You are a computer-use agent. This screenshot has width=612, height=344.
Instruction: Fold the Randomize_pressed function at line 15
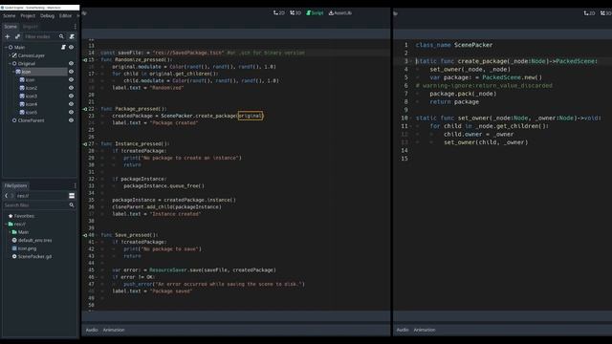(x=98, y=59)
